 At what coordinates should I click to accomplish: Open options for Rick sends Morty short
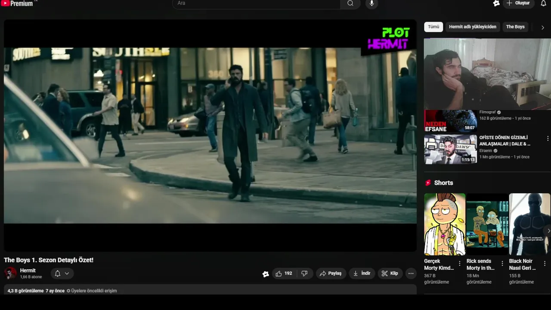(x=502, y=263)
